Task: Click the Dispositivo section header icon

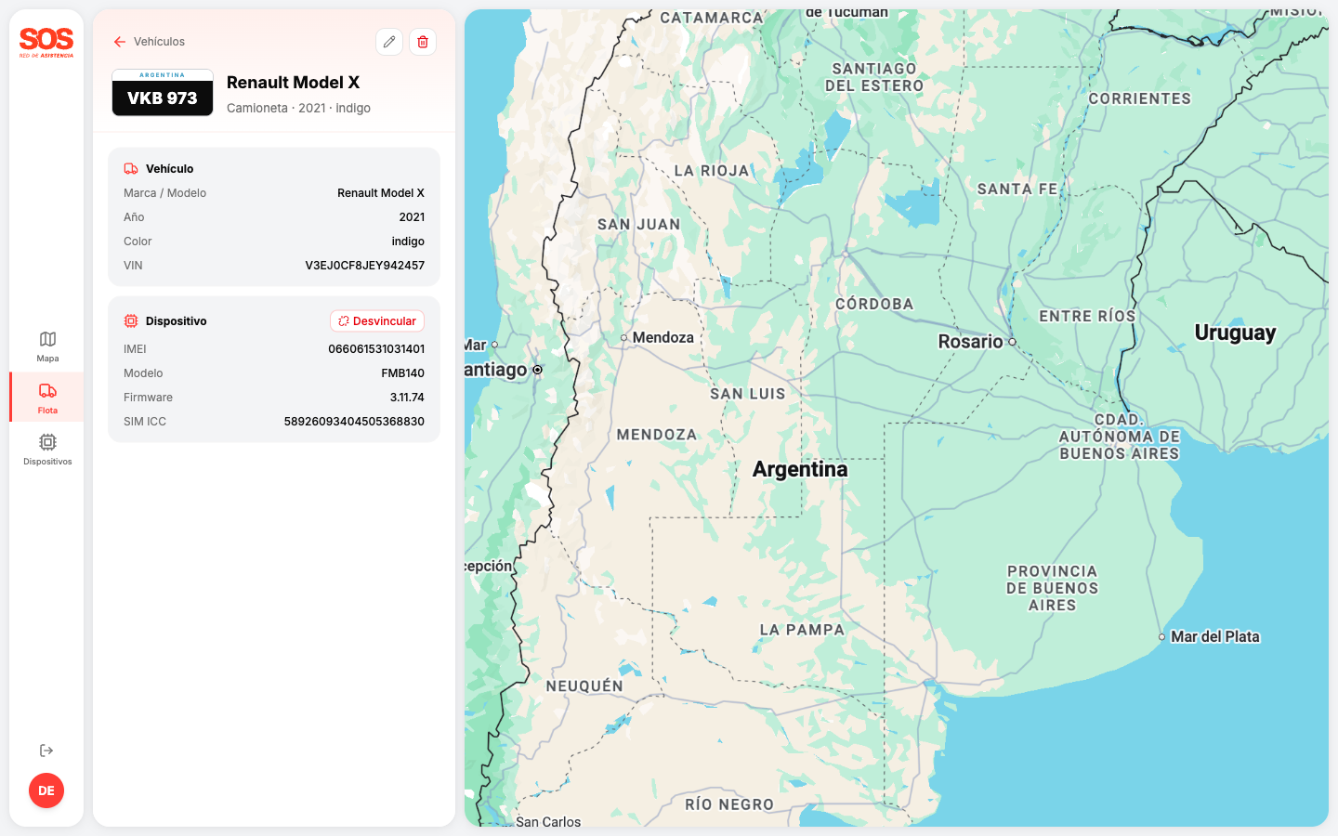Action: 131,321
